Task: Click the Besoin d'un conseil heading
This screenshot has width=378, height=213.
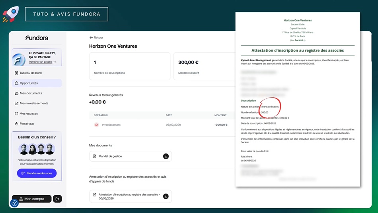Action: (x=37, y=137)
